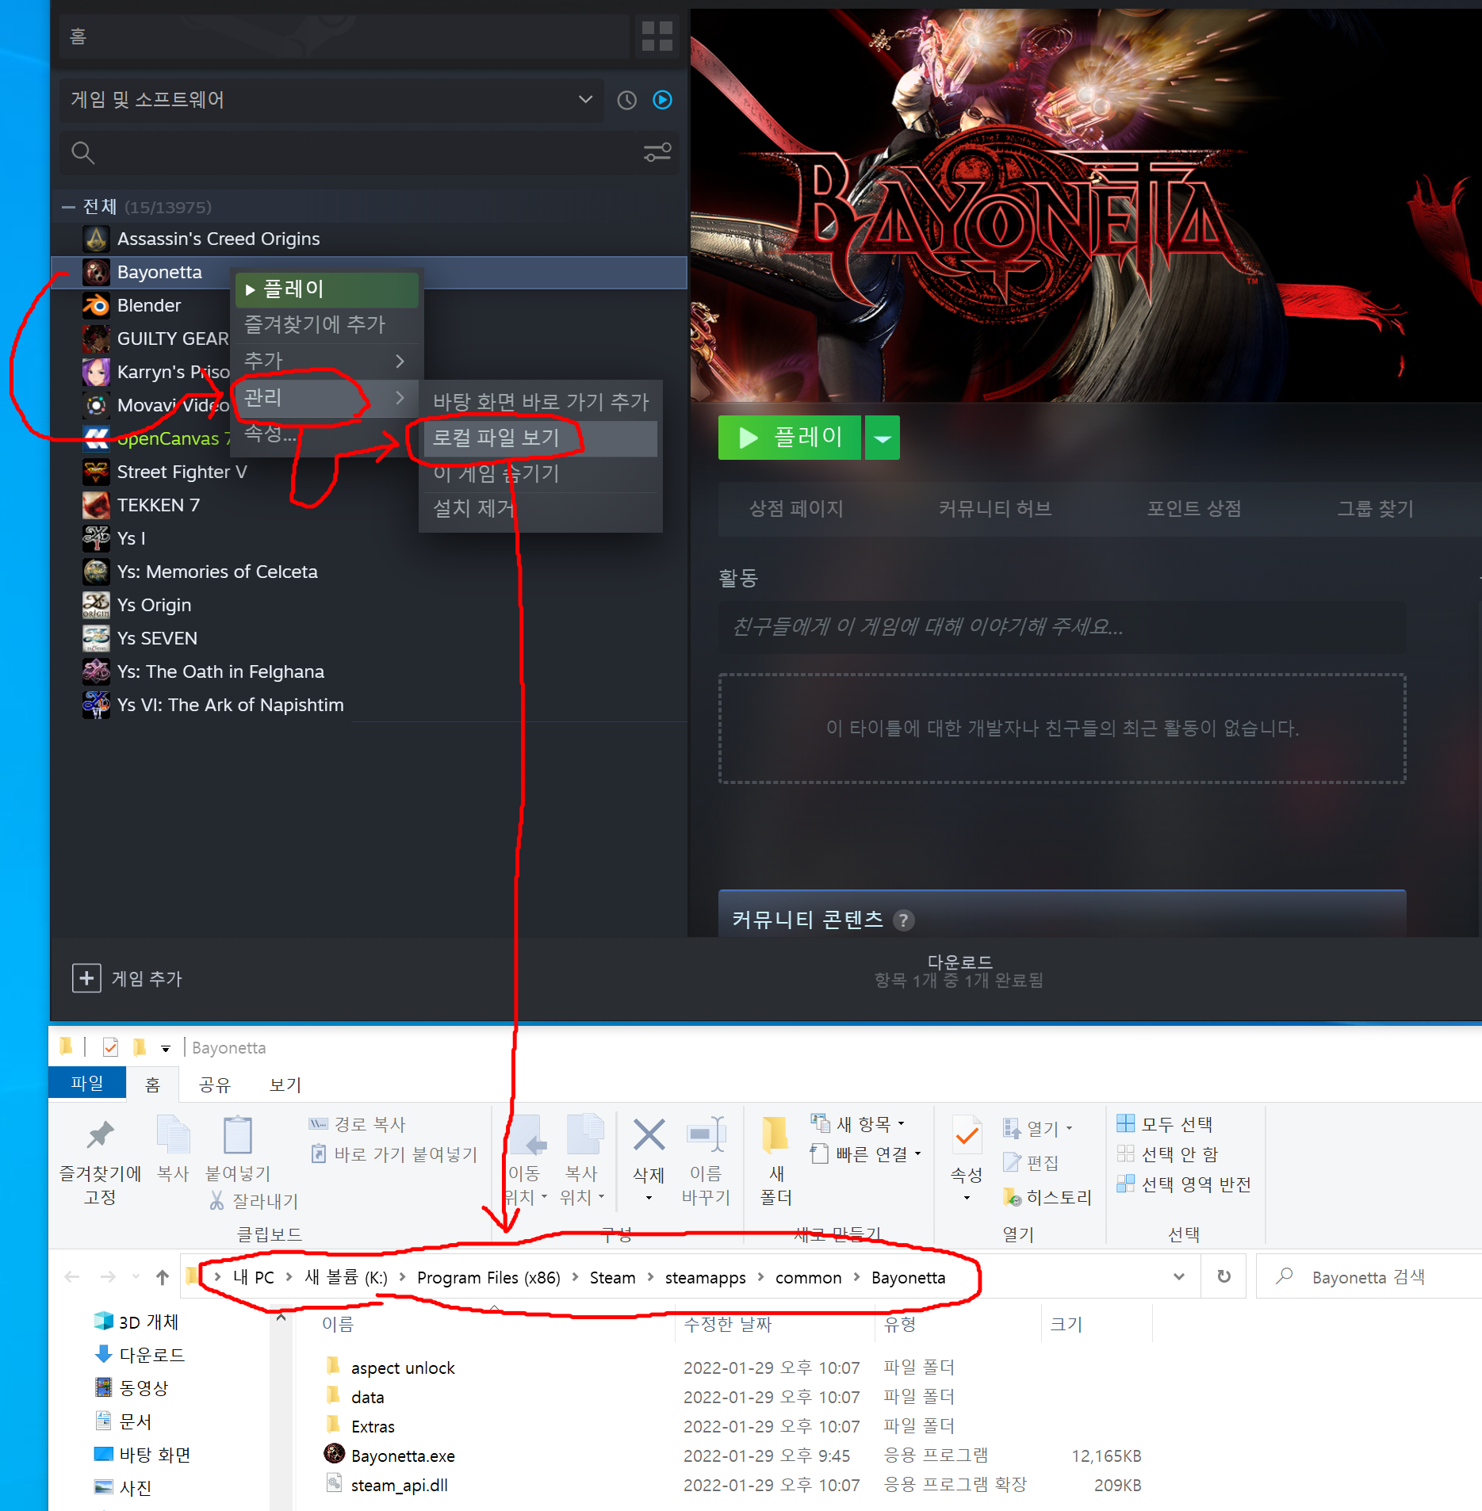This screenshot has height=1511, width=1482.
Task: Click 히스토리 in the ribbon
Action: point(1047,1197)
